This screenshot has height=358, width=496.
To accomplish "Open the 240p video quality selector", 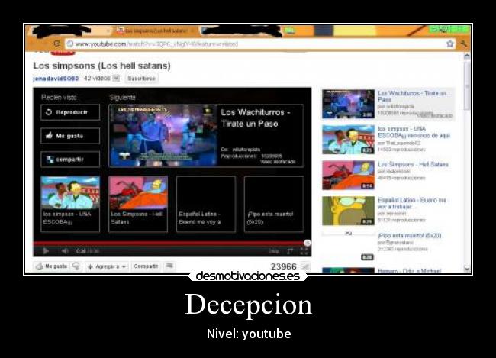I will pyautogui.click(x=274, y=251).
